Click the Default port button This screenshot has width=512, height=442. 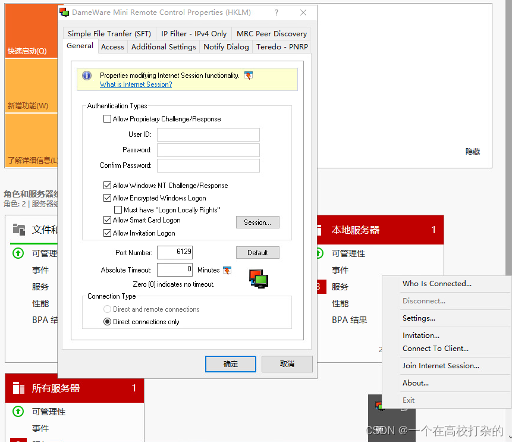(x=257, y=252)
